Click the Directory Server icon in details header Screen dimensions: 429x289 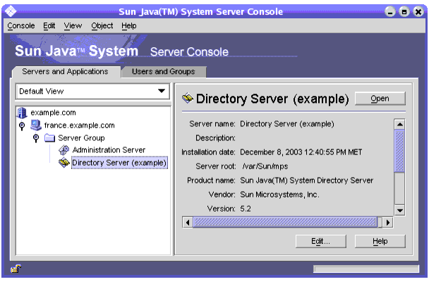tap(188, 98)
